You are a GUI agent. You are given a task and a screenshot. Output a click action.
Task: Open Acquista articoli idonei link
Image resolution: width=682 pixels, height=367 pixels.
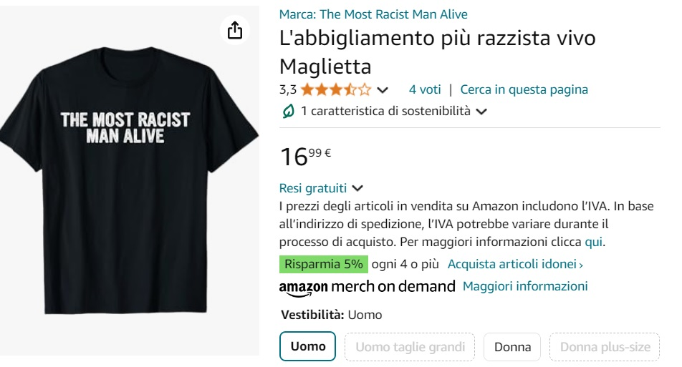(515, 264)
